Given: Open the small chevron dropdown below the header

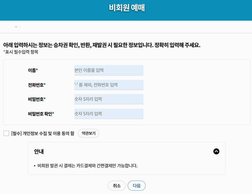Looking at the screenshot, I should point(16,27).
